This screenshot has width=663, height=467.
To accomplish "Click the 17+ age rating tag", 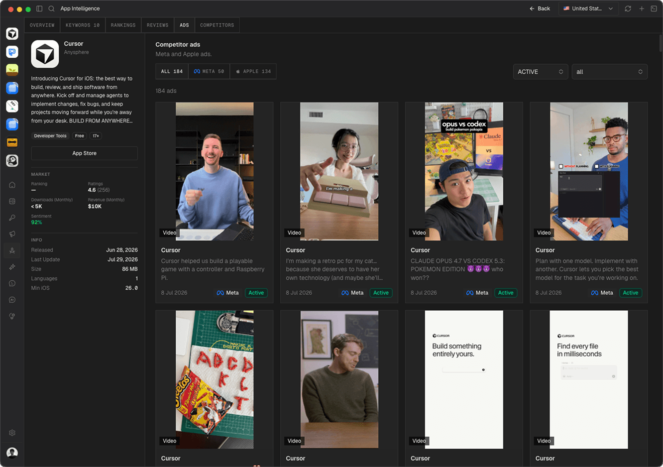I will point(96,136).
